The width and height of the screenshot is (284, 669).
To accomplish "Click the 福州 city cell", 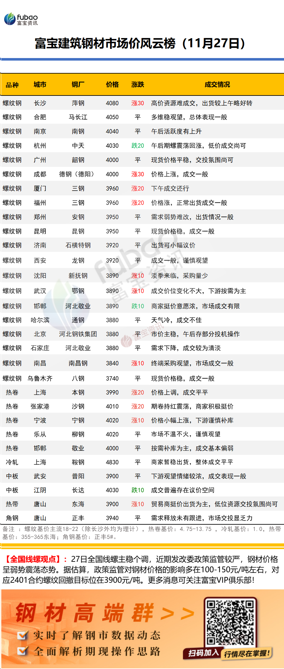I will click(40, 203).
